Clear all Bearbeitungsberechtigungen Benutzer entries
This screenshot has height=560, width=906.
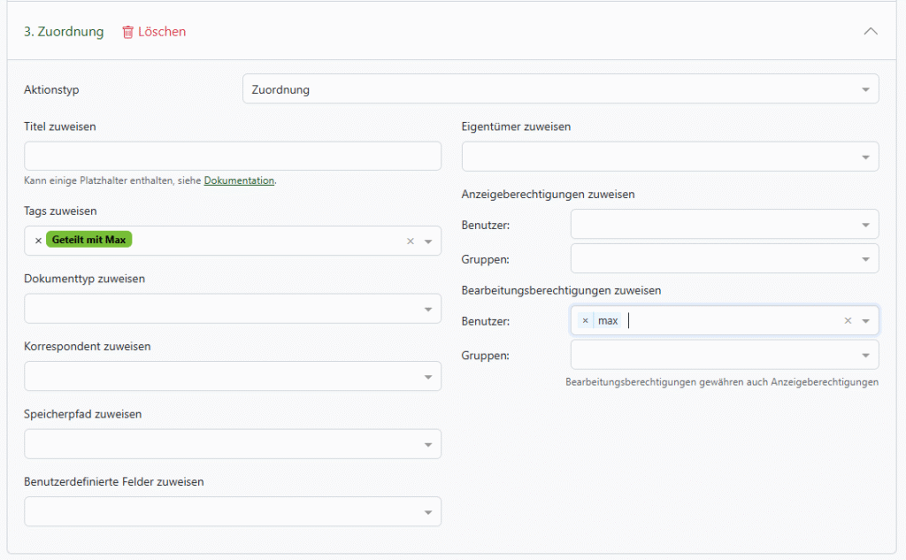pyautogui.click(x=848, y=320)
